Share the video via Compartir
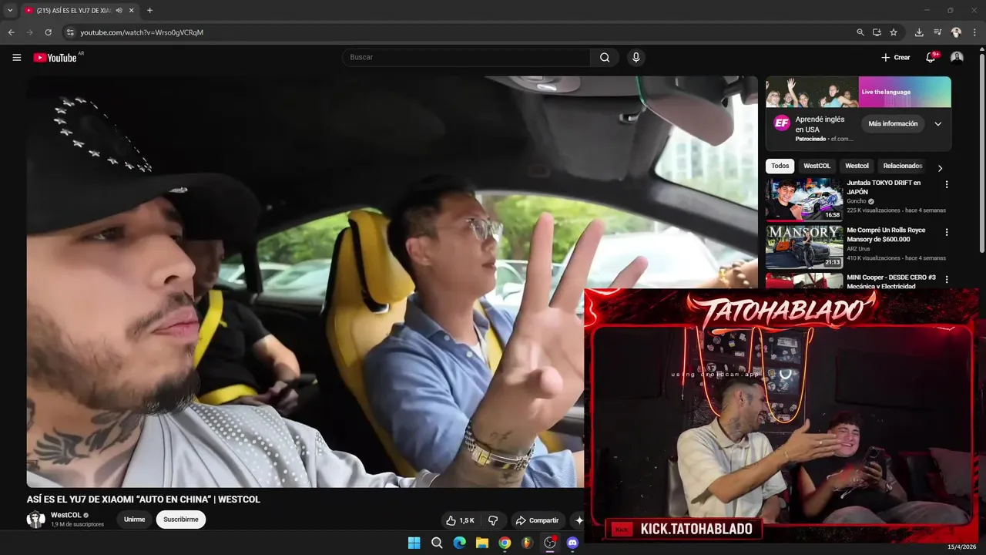 coord(537,520)
